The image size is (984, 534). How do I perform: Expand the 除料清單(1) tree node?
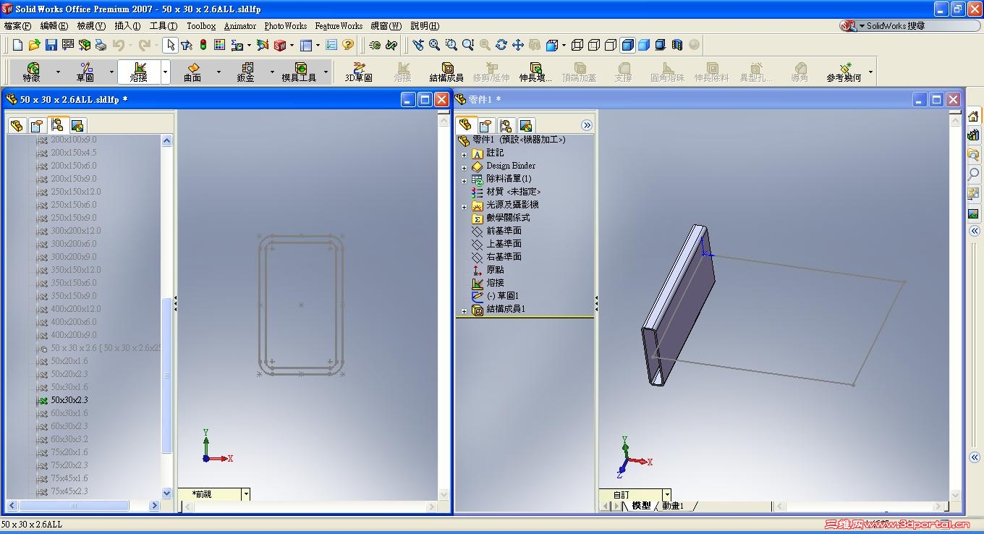pos(465,180)
